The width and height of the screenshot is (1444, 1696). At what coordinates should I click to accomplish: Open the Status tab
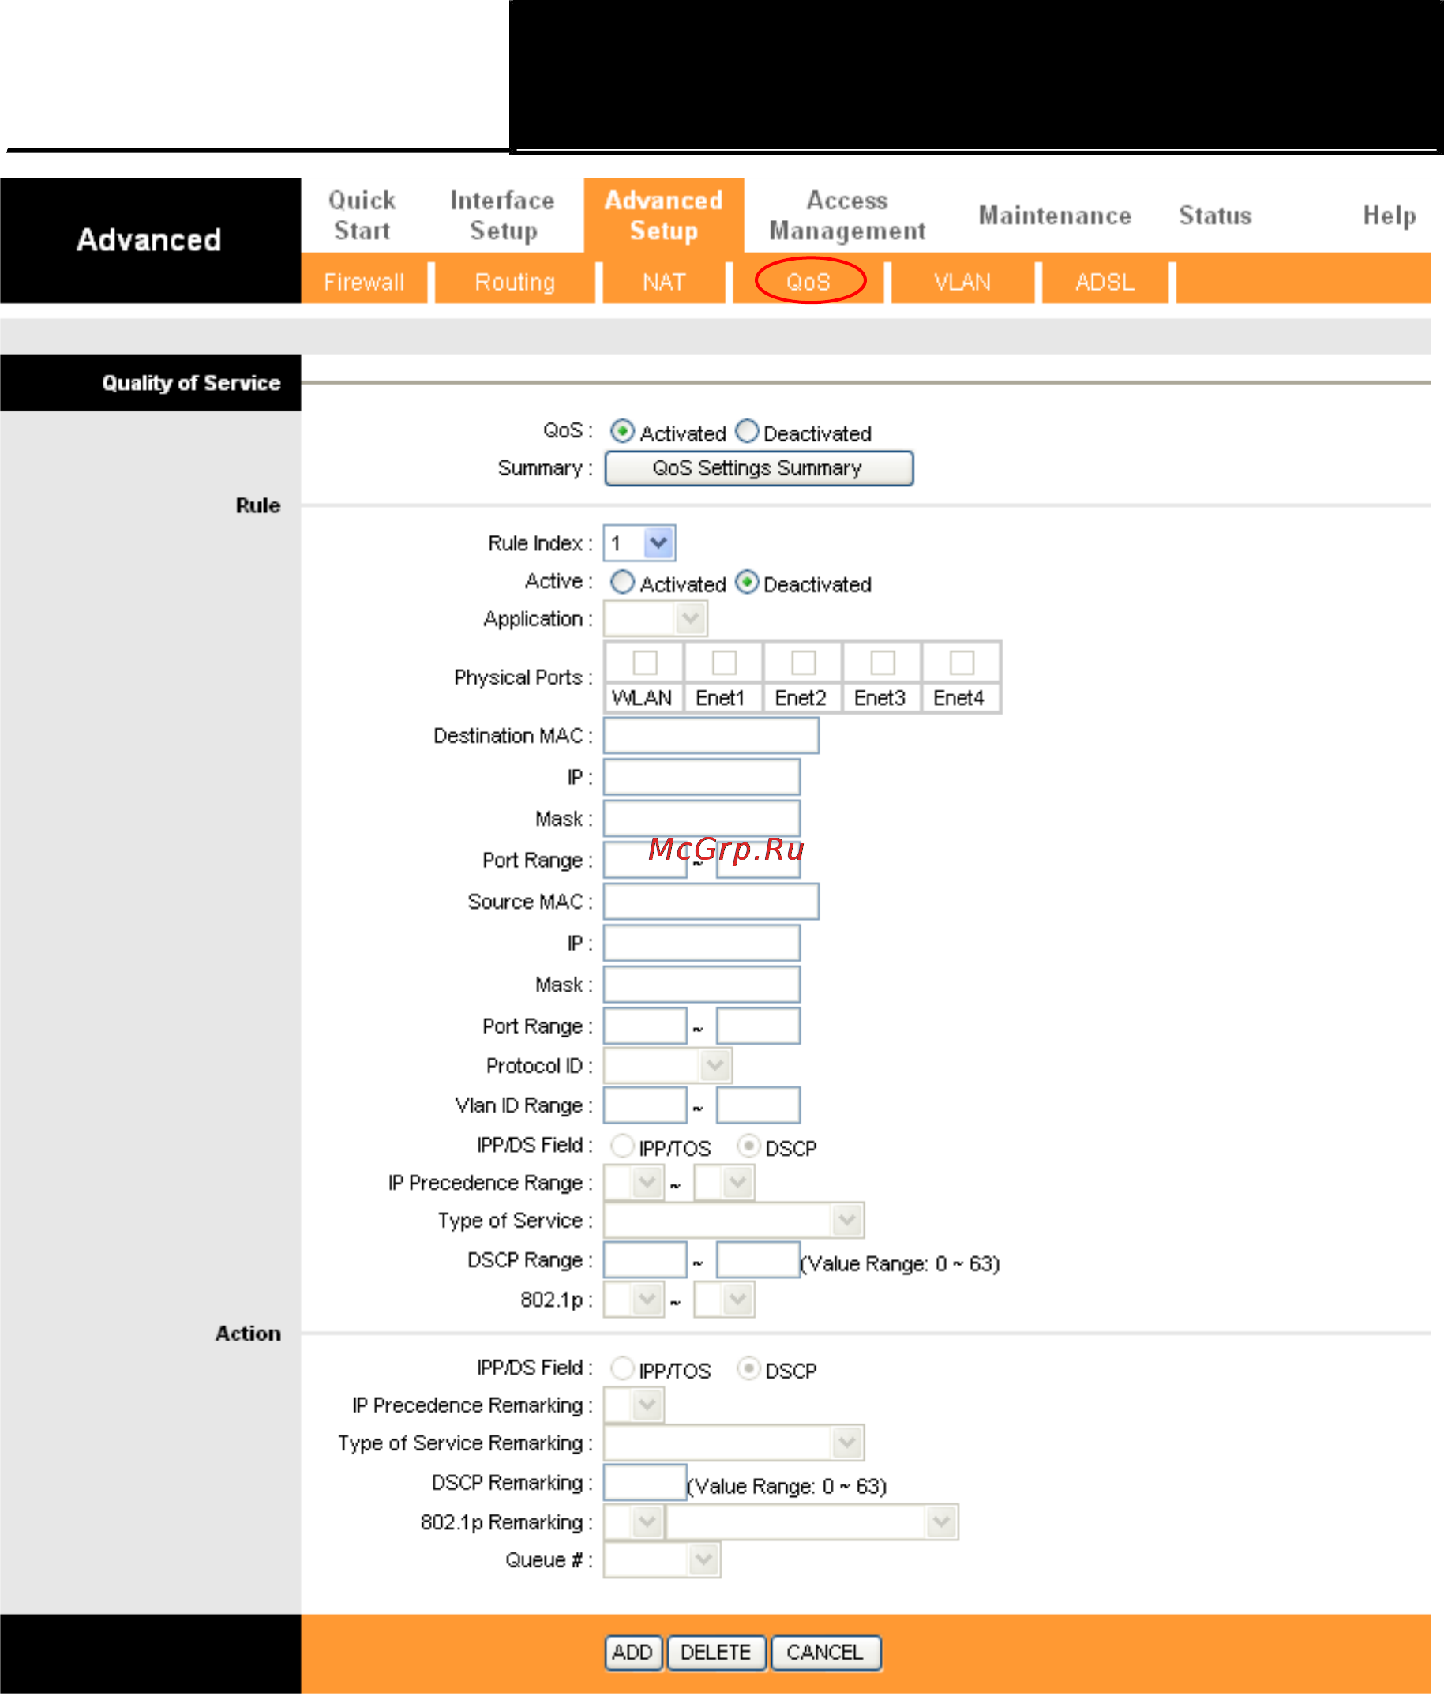1215,216
